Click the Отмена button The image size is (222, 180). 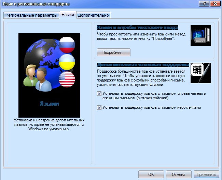point(178,174)
